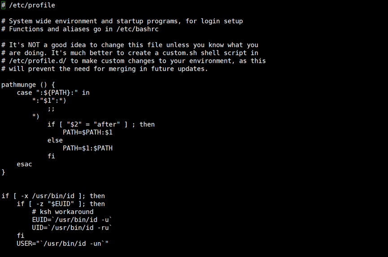Click the green cursor at file start
Image resolution: width=388 pixels, height=257 pixels.
(x=3, y=5)
